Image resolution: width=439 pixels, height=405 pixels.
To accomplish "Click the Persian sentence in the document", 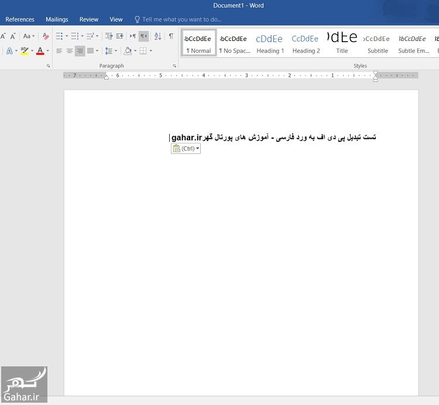I will pyautogui.click(x=289, y=137).
